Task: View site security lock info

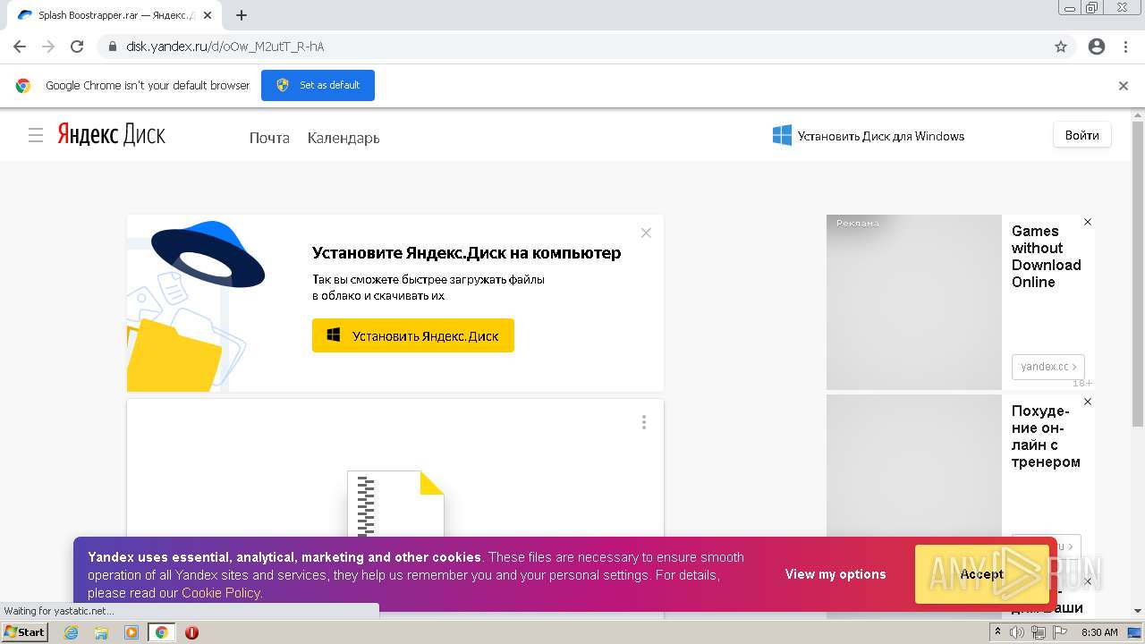Action: [x=113, y=47]
